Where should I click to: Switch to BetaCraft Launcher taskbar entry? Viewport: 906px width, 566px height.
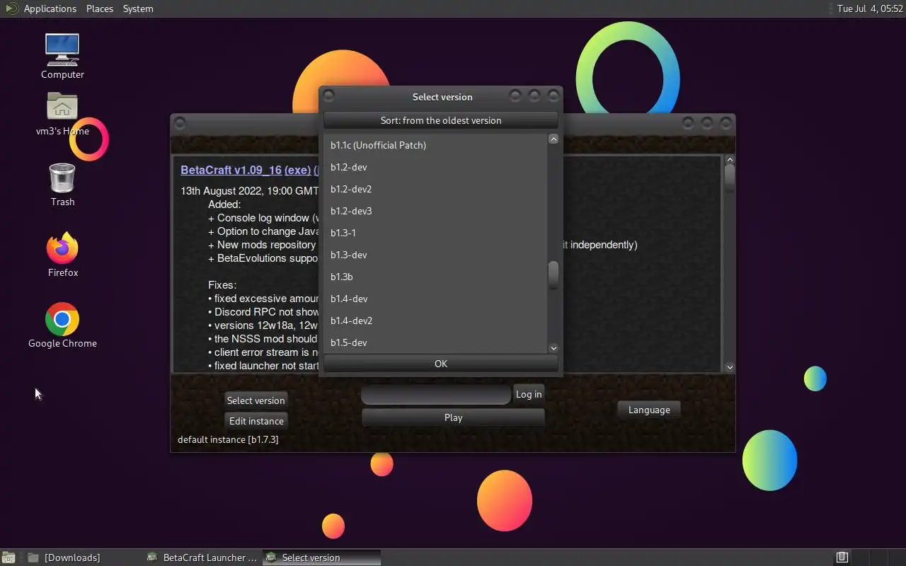coord(203,558)
